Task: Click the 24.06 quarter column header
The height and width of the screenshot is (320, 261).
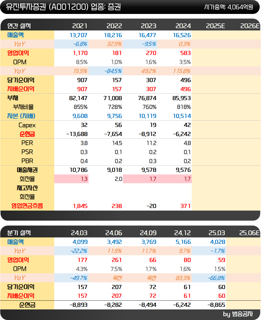Action: click(114, 233)
